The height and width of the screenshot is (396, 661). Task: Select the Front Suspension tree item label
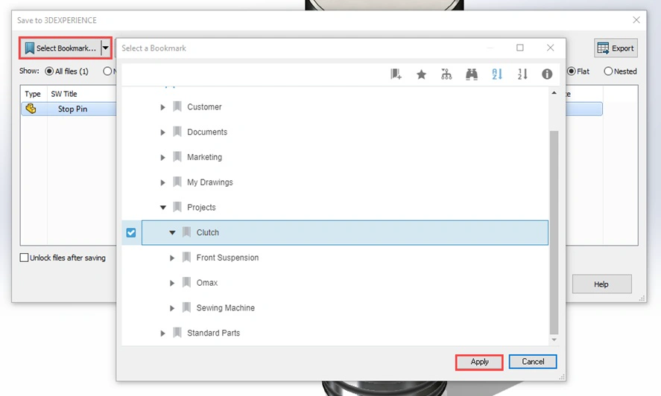pos(227,258)
